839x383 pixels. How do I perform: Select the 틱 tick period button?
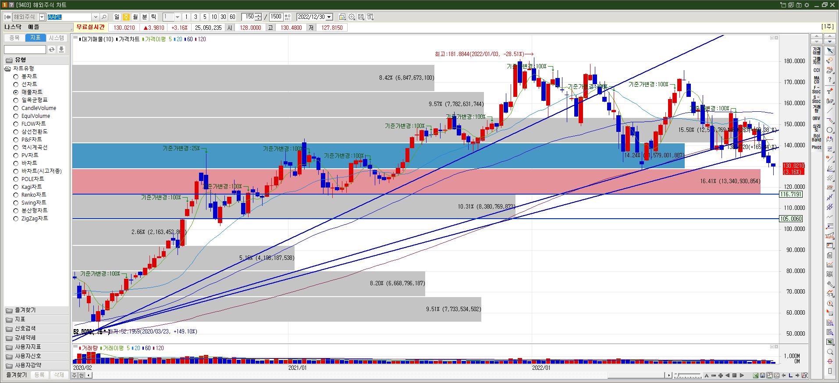coord(153,17)
